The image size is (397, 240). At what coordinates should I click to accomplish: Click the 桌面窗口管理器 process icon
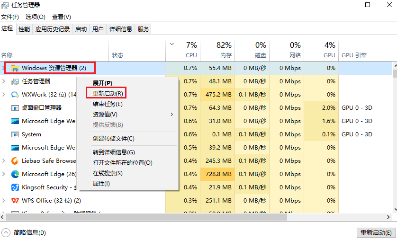point(15,108)
